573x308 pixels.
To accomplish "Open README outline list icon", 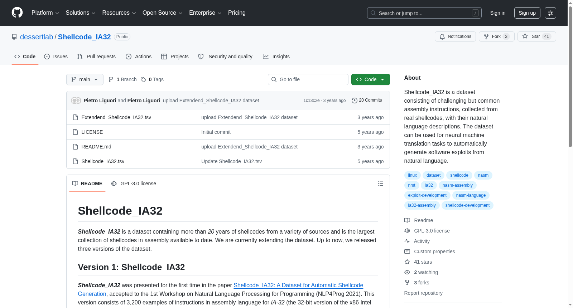I will (x=381, y=184).
